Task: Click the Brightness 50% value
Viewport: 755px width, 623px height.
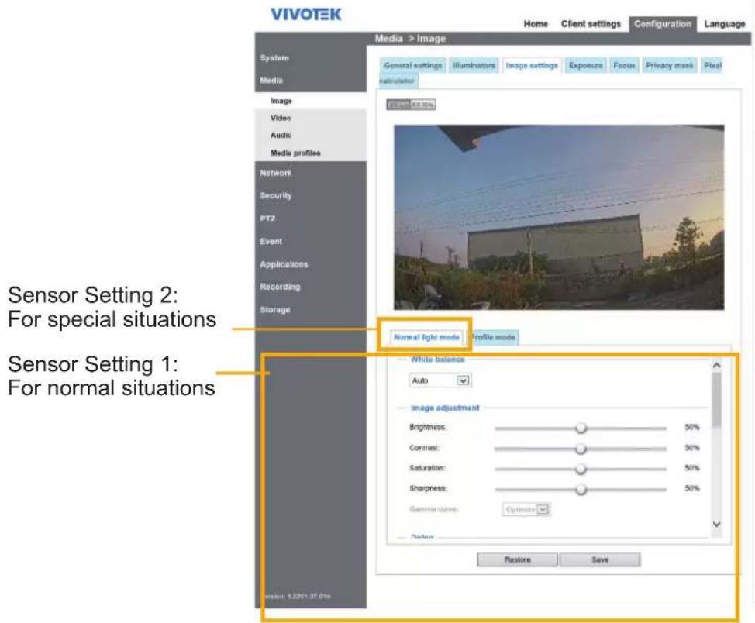Action: [692, 427]
